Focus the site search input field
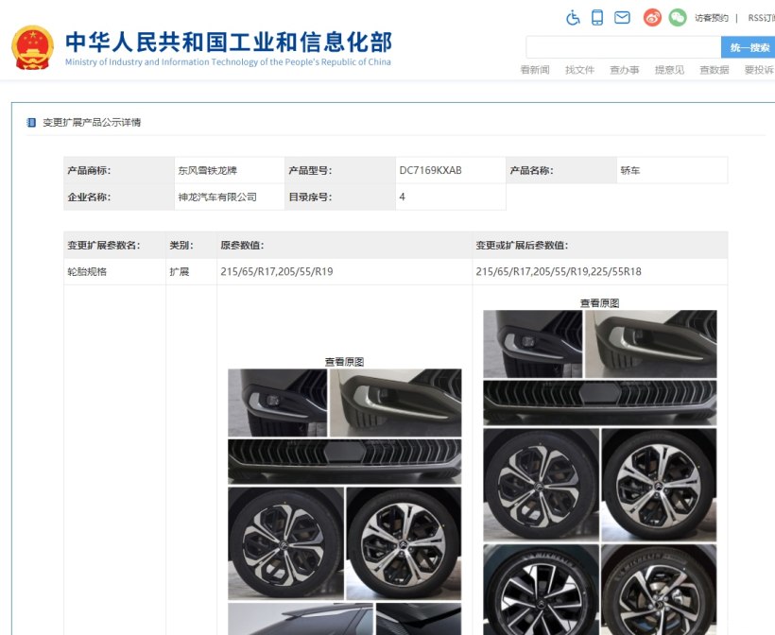The height and width of the screenshot is (635, 775). pyautogui.click(x=622, y=47)
